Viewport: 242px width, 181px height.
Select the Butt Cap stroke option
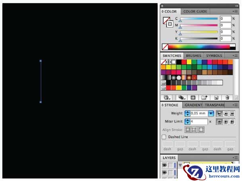pos(219,114)
